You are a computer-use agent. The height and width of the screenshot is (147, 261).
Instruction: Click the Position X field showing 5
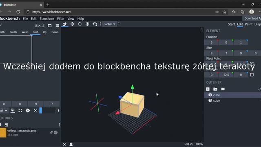pos(211,42)
